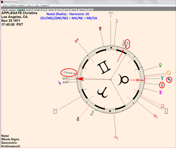This screenshot has width=176, height=148.
Task: Click the name APPLEGATE Christina in chart header
Action: click(x=19, y=13)
